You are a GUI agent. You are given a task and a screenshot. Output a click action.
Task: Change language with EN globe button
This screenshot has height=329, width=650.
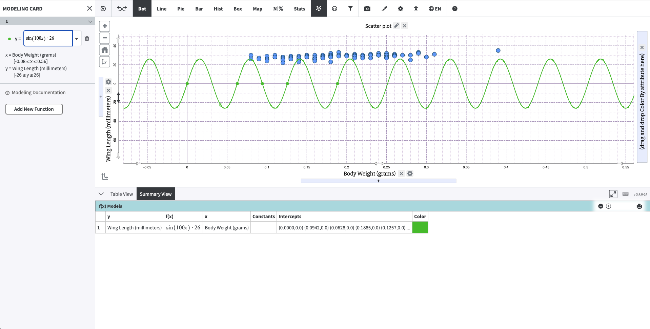click(x=435, y=8)
